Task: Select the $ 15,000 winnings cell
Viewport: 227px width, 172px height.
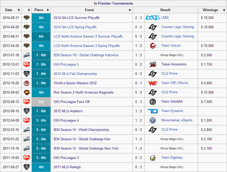Action: click(212, 92)
